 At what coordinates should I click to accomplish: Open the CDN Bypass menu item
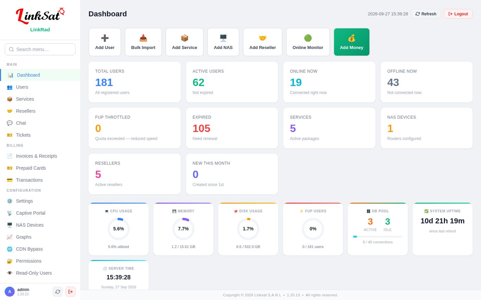point(40,249)
